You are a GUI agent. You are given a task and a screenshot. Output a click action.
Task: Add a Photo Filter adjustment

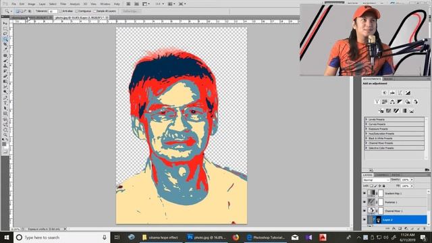tap(408, 102)
